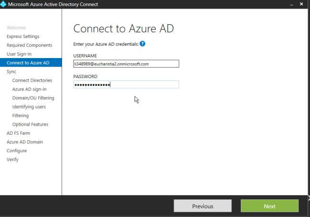The height and width of the screenshot is (217, 310).
Task: Click into the USERNAME field
Action: point(126,64)
